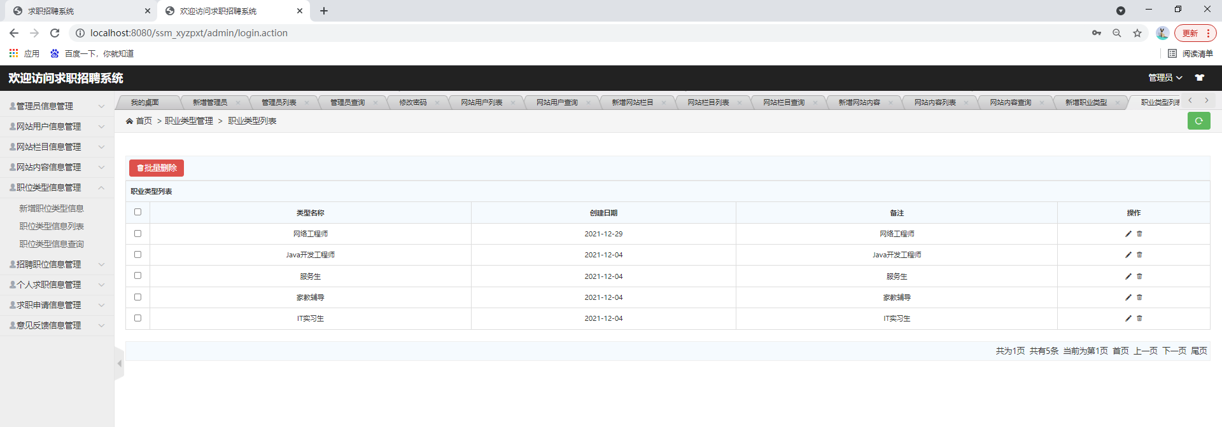This screenshot has height=427, width=1222.
Task: Go to 下一页 in pagination
Action: [x=1174, y=351]
